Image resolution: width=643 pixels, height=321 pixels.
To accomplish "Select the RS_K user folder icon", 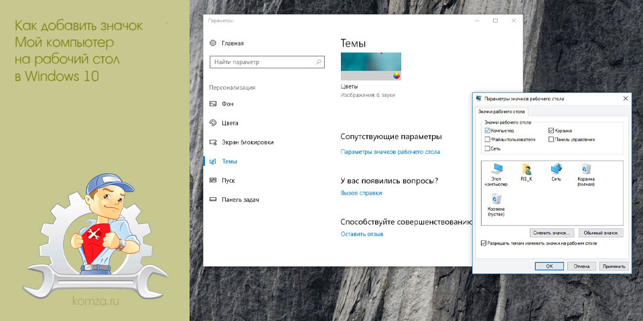I will click(x=526, y=169).
